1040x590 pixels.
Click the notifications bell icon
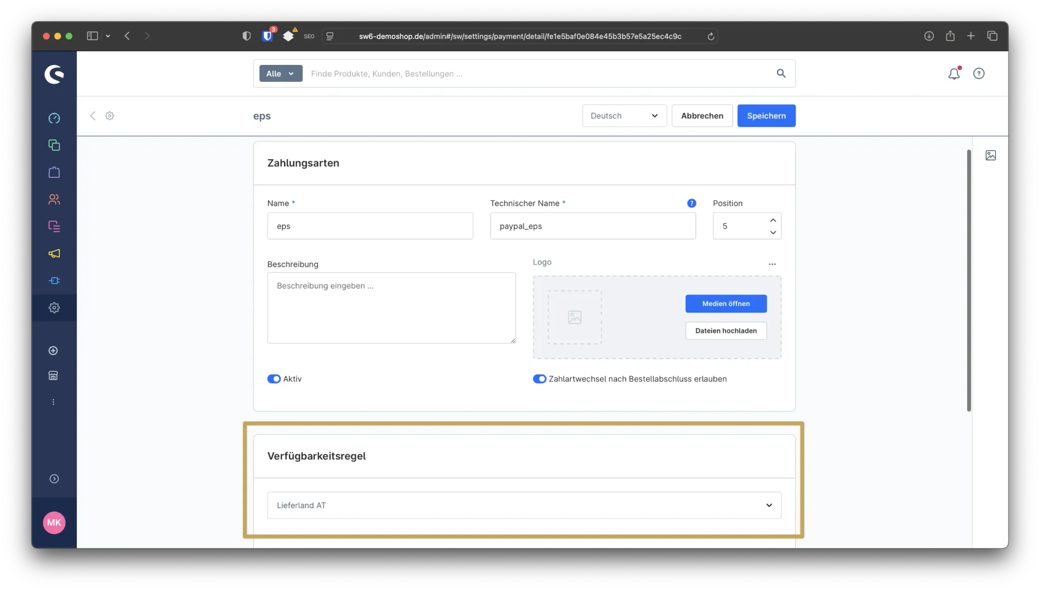tap(954, 74)
